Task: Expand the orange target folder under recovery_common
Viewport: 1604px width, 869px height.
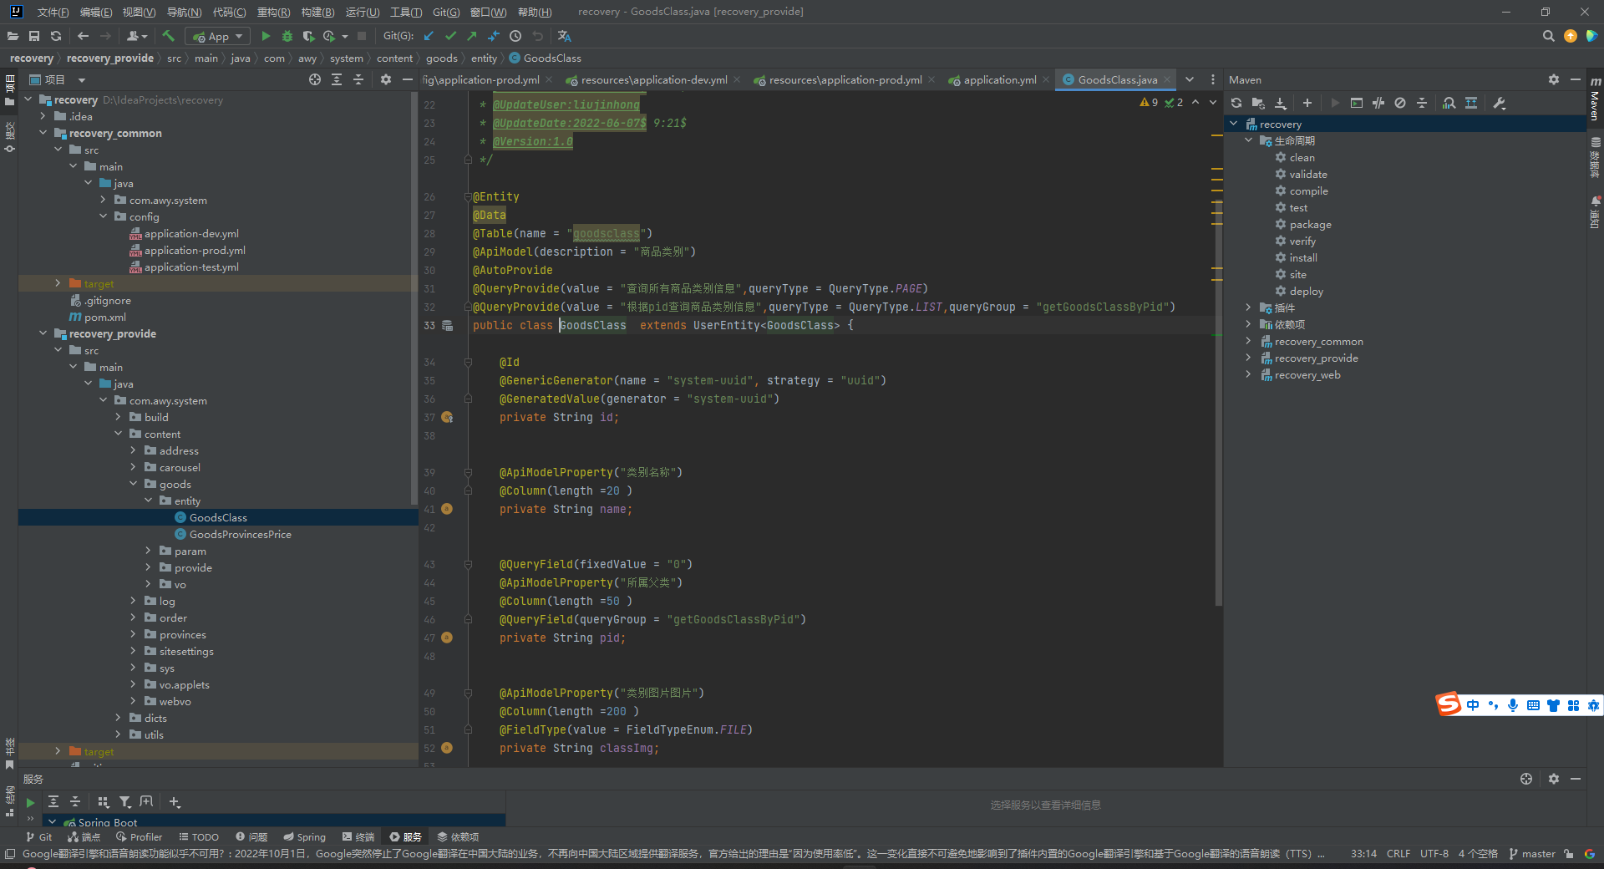Action: [58, 283]
